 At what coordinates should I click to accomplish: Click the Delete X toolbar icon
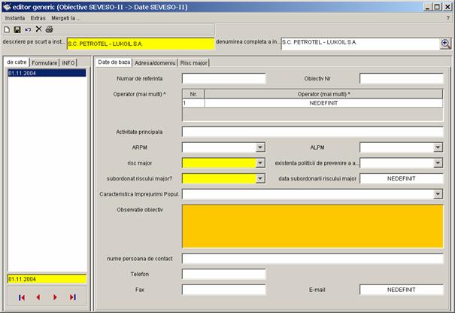(x=38, y=29)
